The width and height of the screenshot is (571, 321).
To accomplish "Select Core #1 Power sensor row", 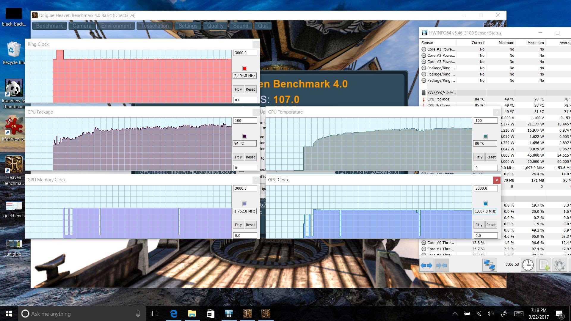I will 495,49.
